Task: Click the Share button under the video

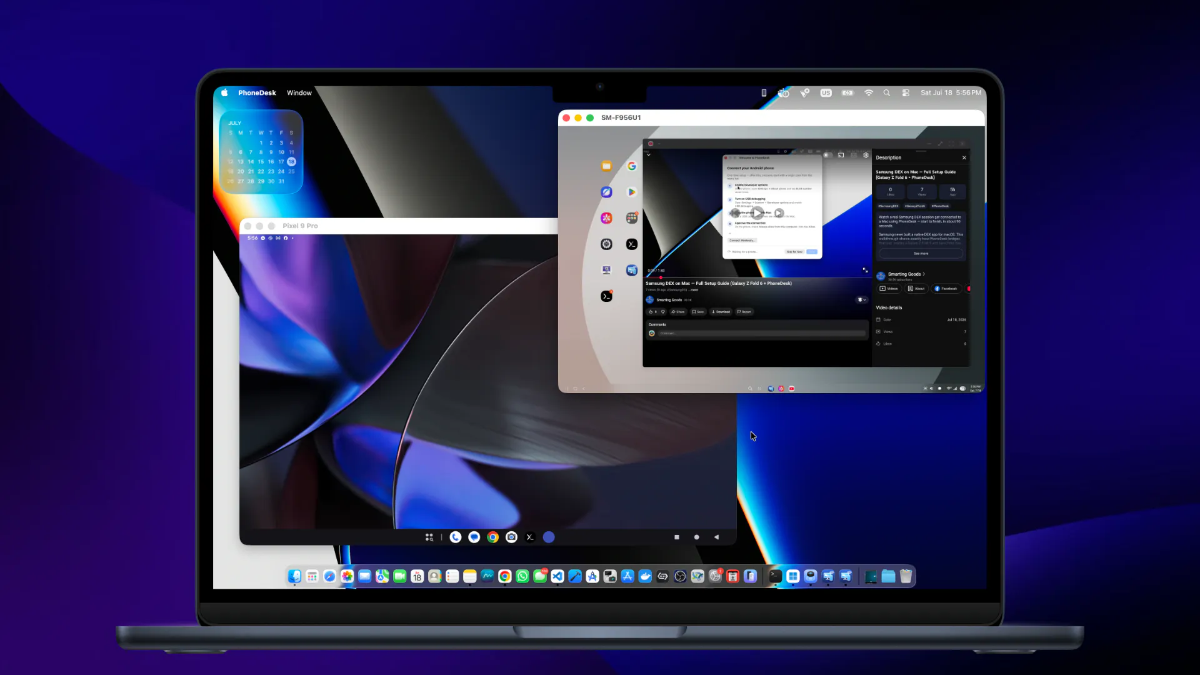Action: point(678,312)
